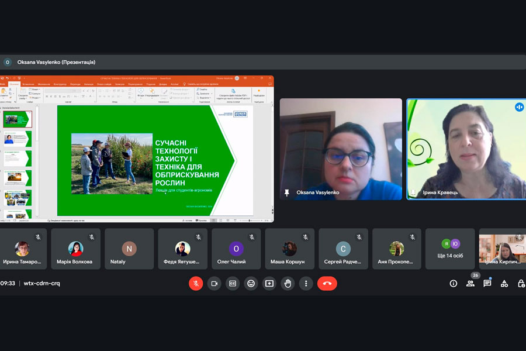Click Знайти find in PowerPoint ribbon
The width and height of the screenshot is (526, 351).
202,90
